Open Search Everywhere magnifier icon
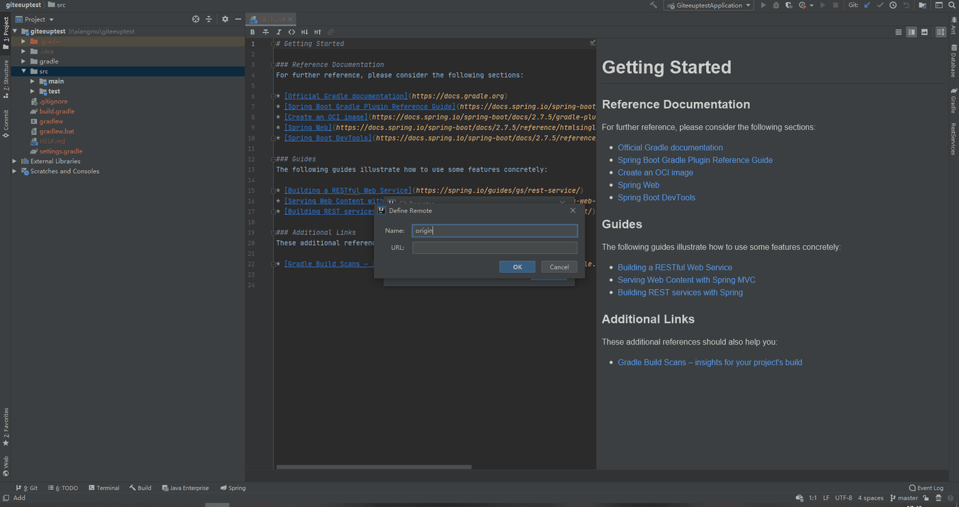959x507 pixels. click(952, 5)
